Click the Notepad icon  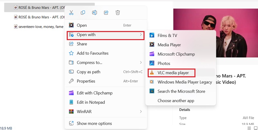[x=71, y=102]
